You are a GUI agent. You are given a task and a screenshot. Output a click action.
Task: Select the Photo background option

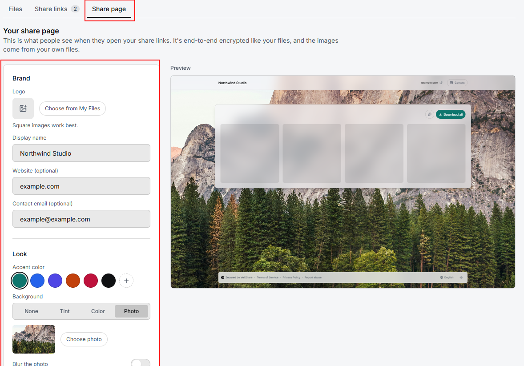pos(131,311)
